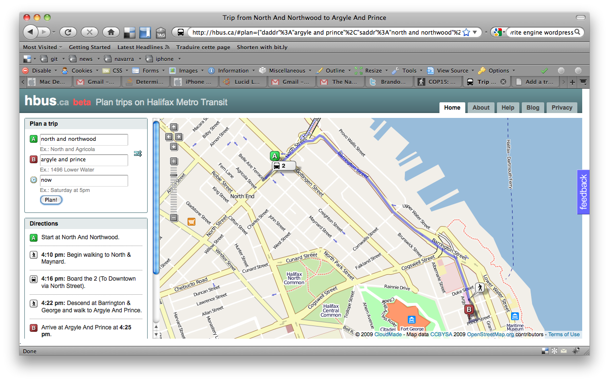The height and width of the screenshot is (382, 609).
Task: Click the red B destination marker on map
Action: pyautogui.click(x=469, y=309)
